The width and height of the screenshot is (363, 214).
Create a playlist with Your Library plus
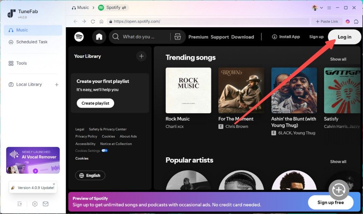pos(141,56)
